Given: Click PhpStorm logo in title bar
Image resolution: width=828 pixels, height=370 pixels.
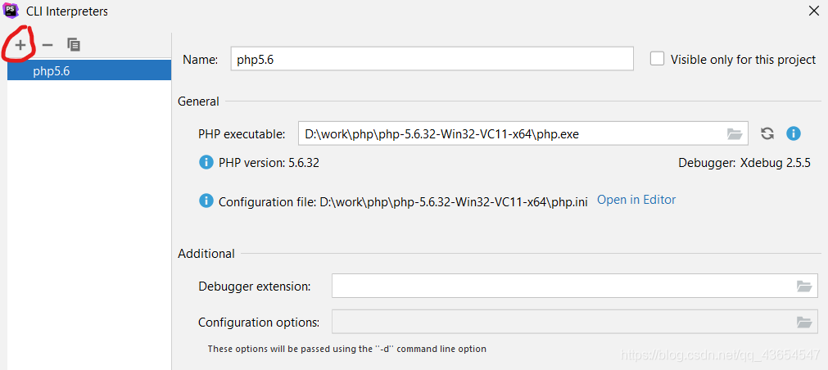Looking at the screenshot, I should click(11, 11).
